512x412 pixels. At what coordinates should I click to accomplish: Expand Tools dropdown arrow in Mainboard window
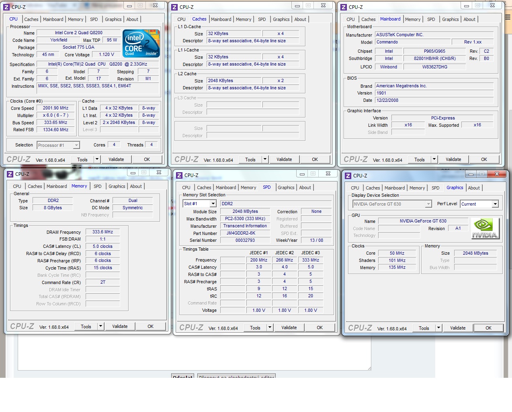pyautogui.click(x=434, y=160)
